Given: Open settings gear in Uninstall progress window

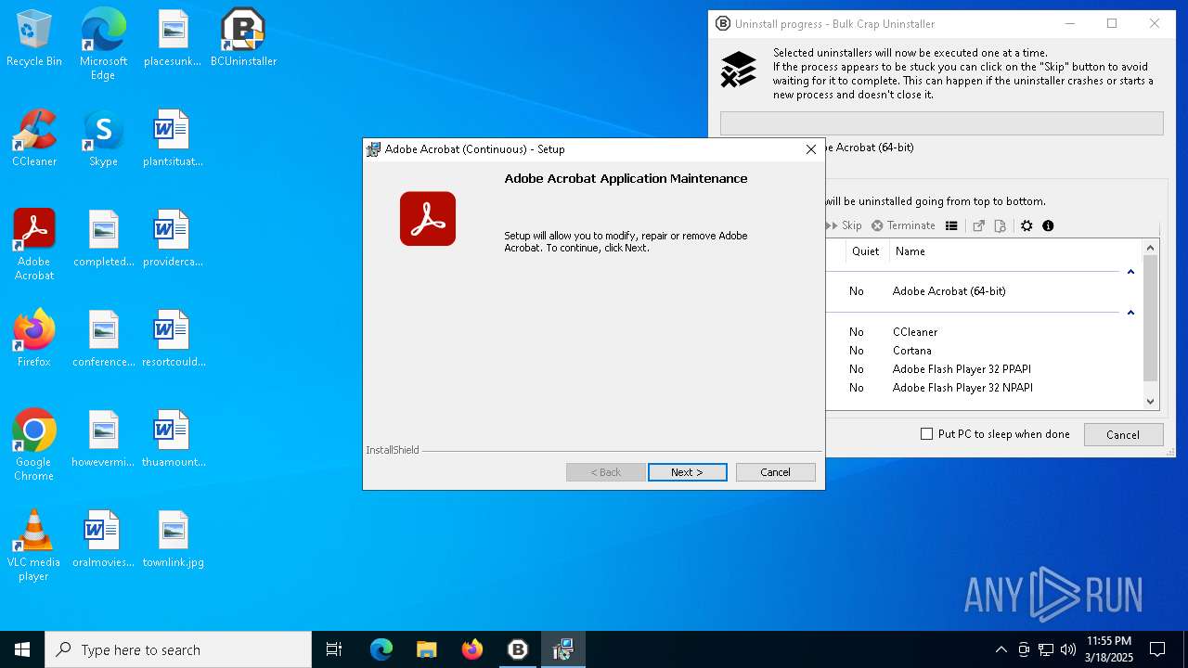Looking at the screenshot, I should pos(1027,225).
